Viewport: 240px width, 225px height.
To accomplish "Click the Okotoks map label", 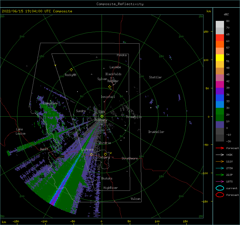I will click(107, 178).
